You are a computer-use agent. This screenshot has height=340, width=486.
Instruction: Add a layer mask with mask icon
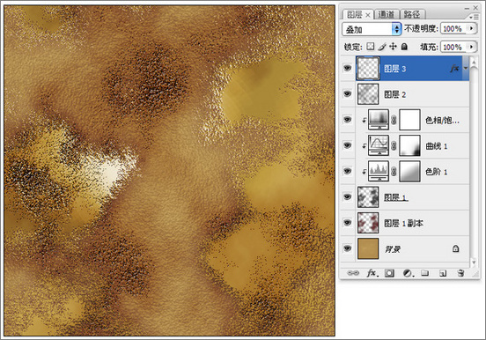click(390, 273)
